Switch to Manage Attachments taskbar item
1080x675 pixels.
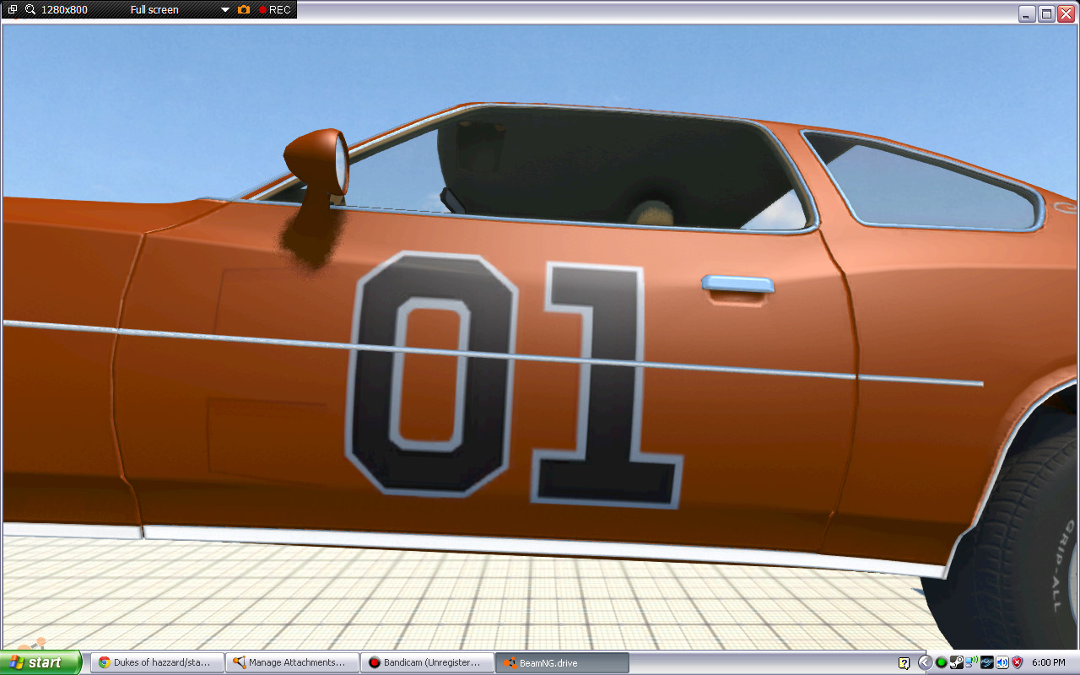(293, 662)
